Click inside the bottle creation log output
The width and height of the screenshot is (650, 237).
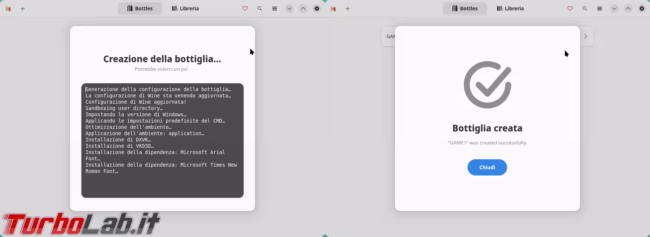[x=162, y=140]
